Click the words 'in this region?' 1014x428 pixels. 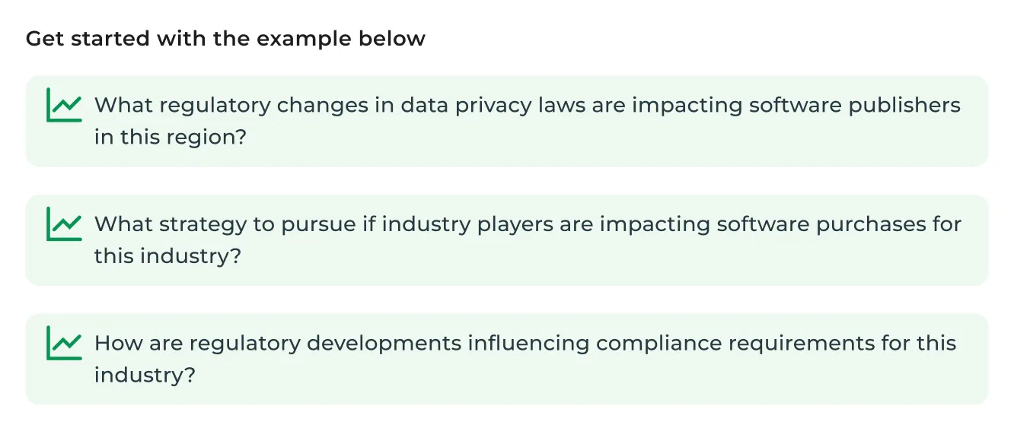tap(171, 138)
